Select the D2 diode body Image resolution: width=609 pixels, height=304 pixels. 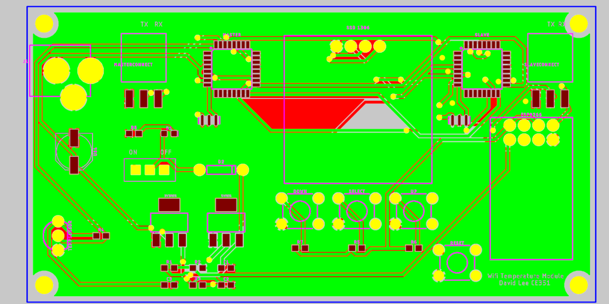221,170
